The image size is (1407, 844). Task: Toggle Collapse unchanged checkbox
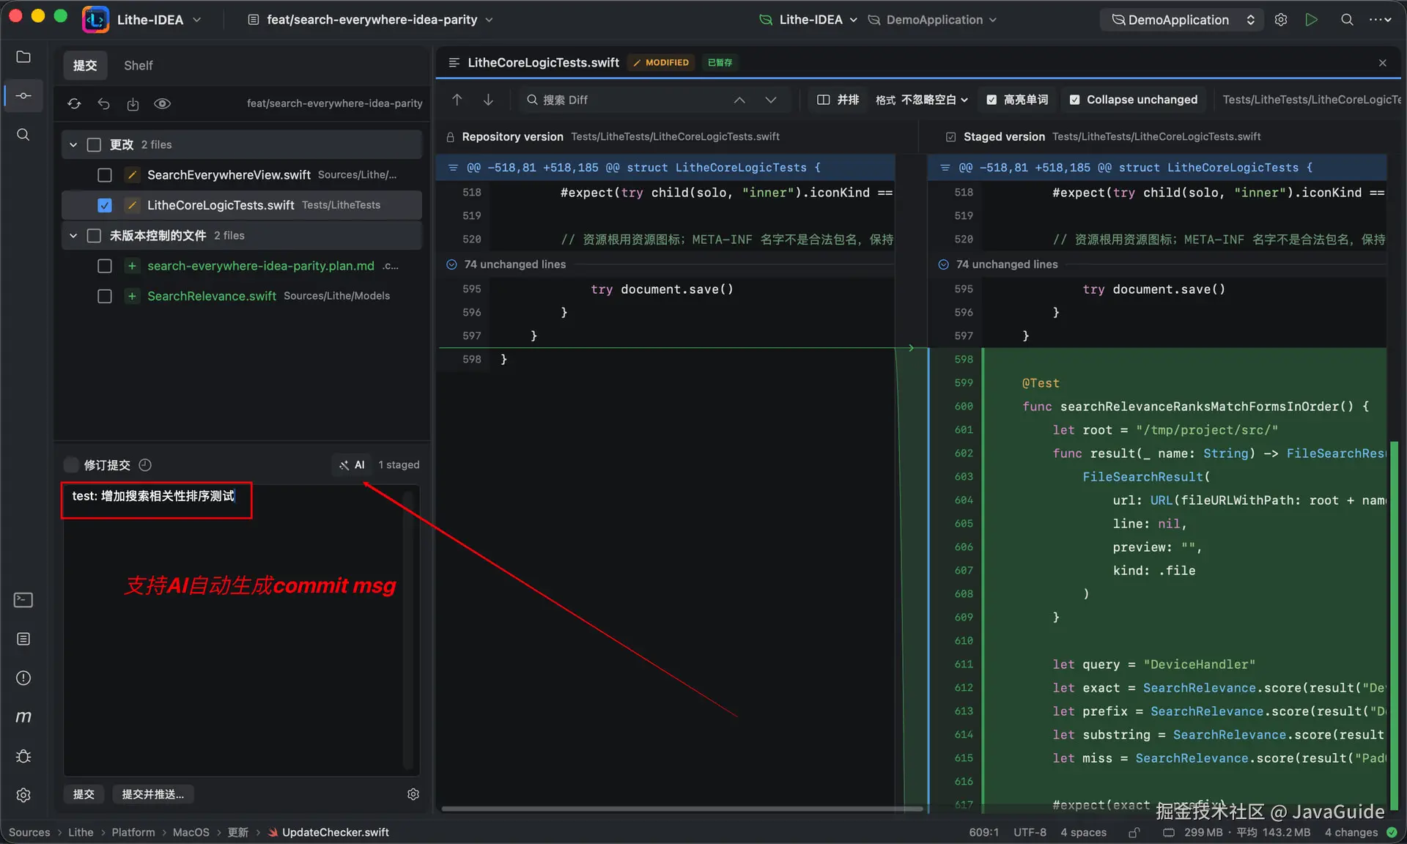pyautogui.click(x=1074, y=100)
